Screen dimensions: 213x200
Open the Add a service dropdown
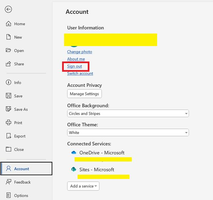(83, 186)
